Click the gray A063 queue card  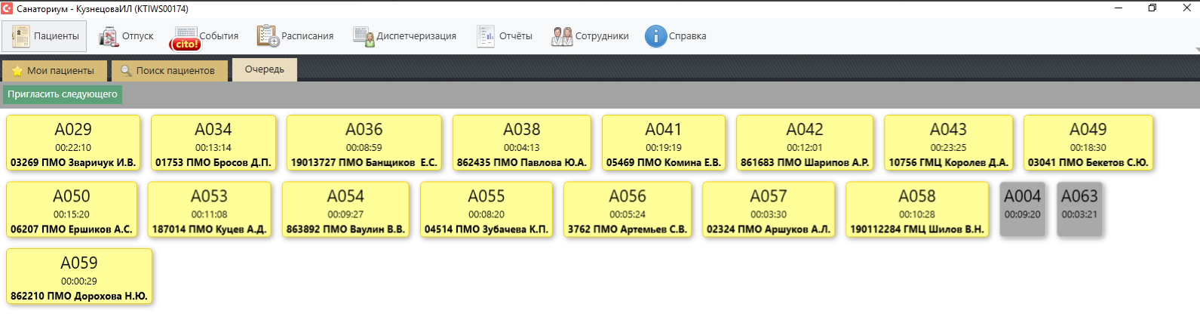[x=1079, y=209]
